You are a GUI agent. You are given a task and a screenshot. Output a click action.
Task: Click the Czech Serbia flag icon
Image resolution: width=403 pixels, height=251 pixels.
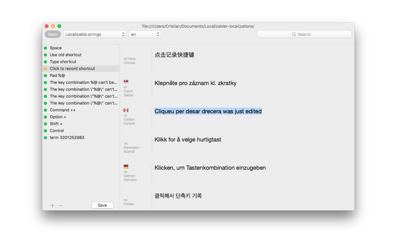point(126,82)
